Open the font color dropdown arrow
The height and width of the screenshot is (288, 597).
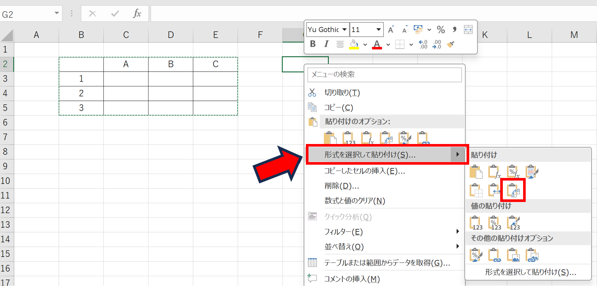click(x=388, y=45)
